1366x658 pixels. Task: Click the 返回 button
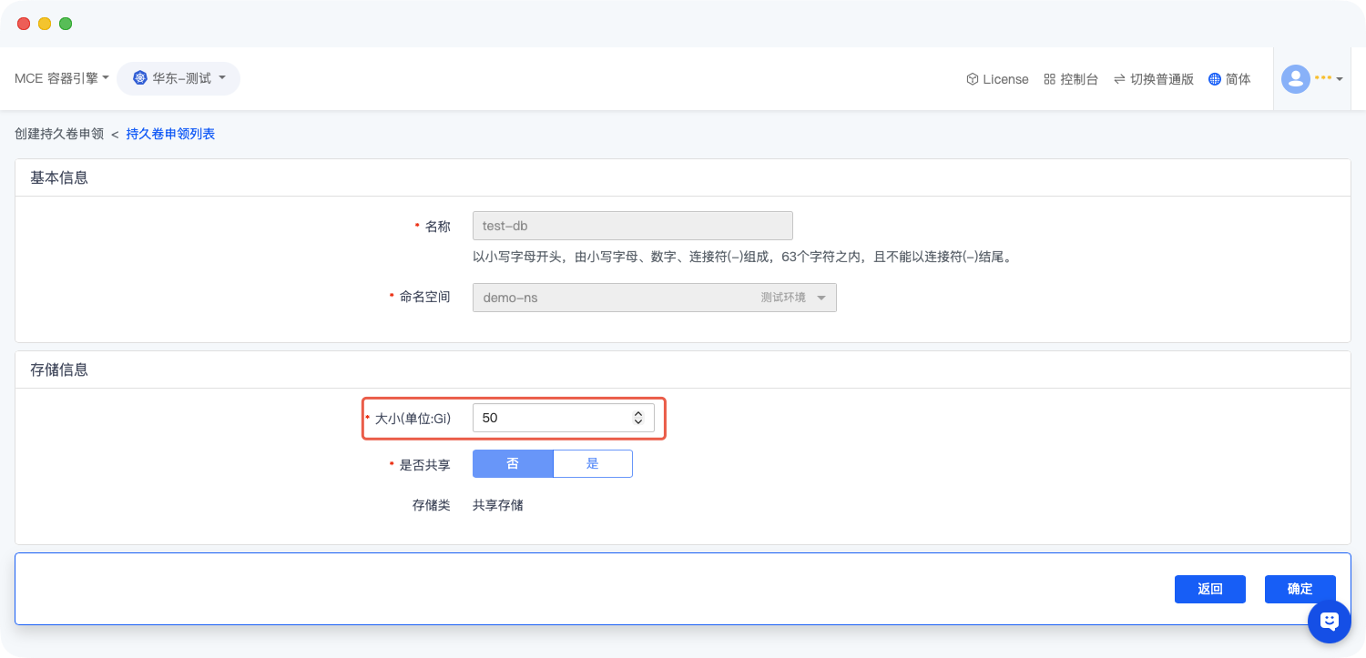pyautogui.click(x=1209, y=589)
